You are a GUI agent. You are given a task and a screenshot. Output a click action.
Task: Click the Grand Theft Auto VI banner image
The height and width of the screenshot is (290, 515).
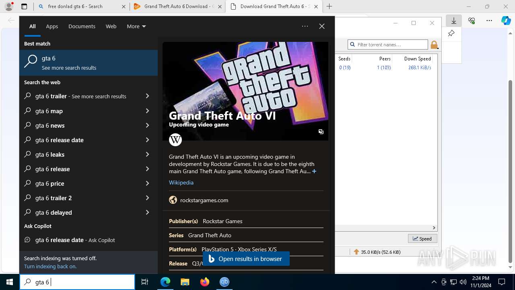(x=245, y=91)
